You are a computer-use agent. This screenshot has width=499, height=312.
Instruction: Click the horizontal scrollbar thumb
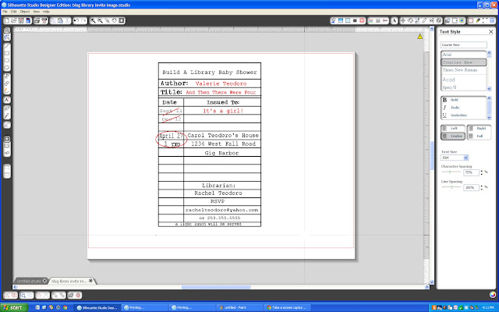pyautogui.click(x=217, y=287)
